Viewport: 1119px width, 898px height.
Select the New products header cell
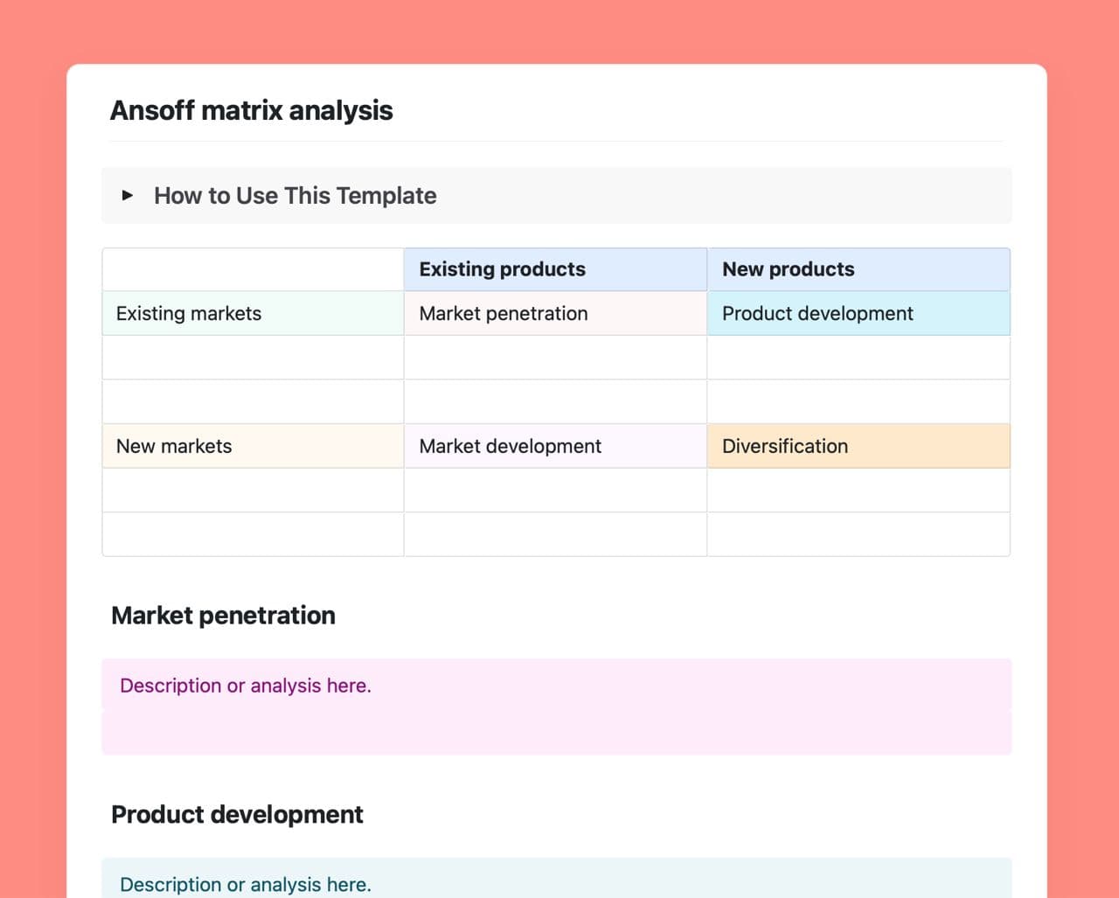click(x=858, y=269)
